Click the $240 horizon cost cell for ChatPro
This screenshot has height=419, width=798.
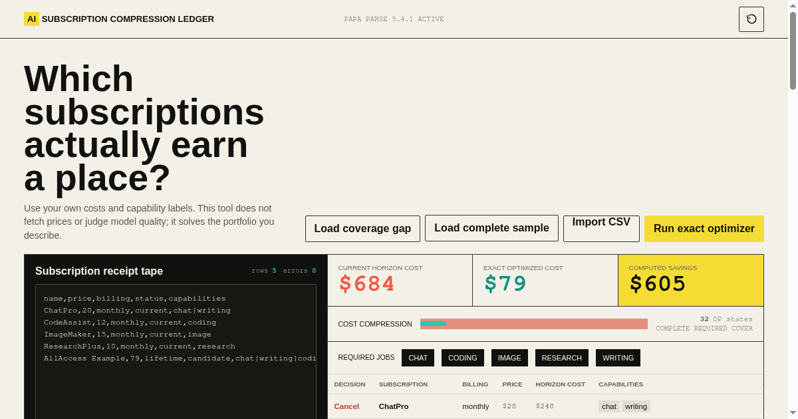tap(545, 406)
